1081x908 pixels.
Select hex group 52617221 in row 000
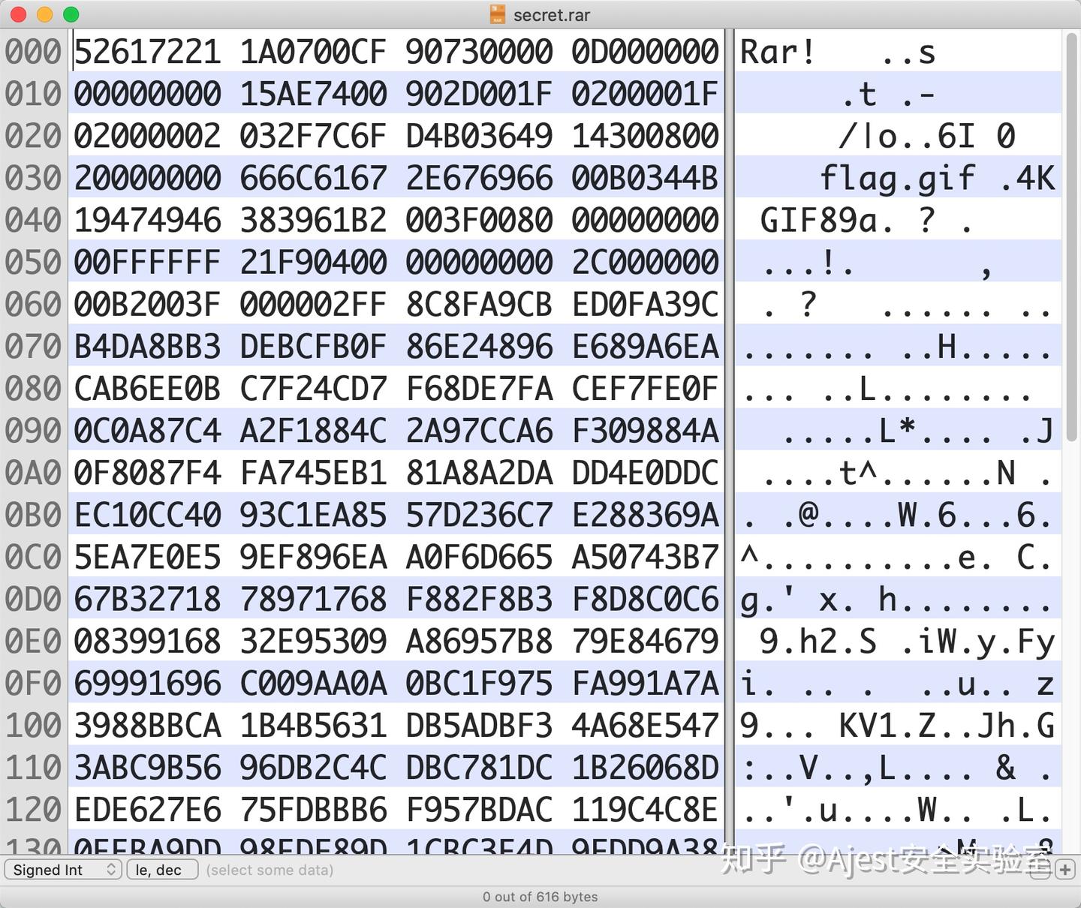[x=147, y=52]
